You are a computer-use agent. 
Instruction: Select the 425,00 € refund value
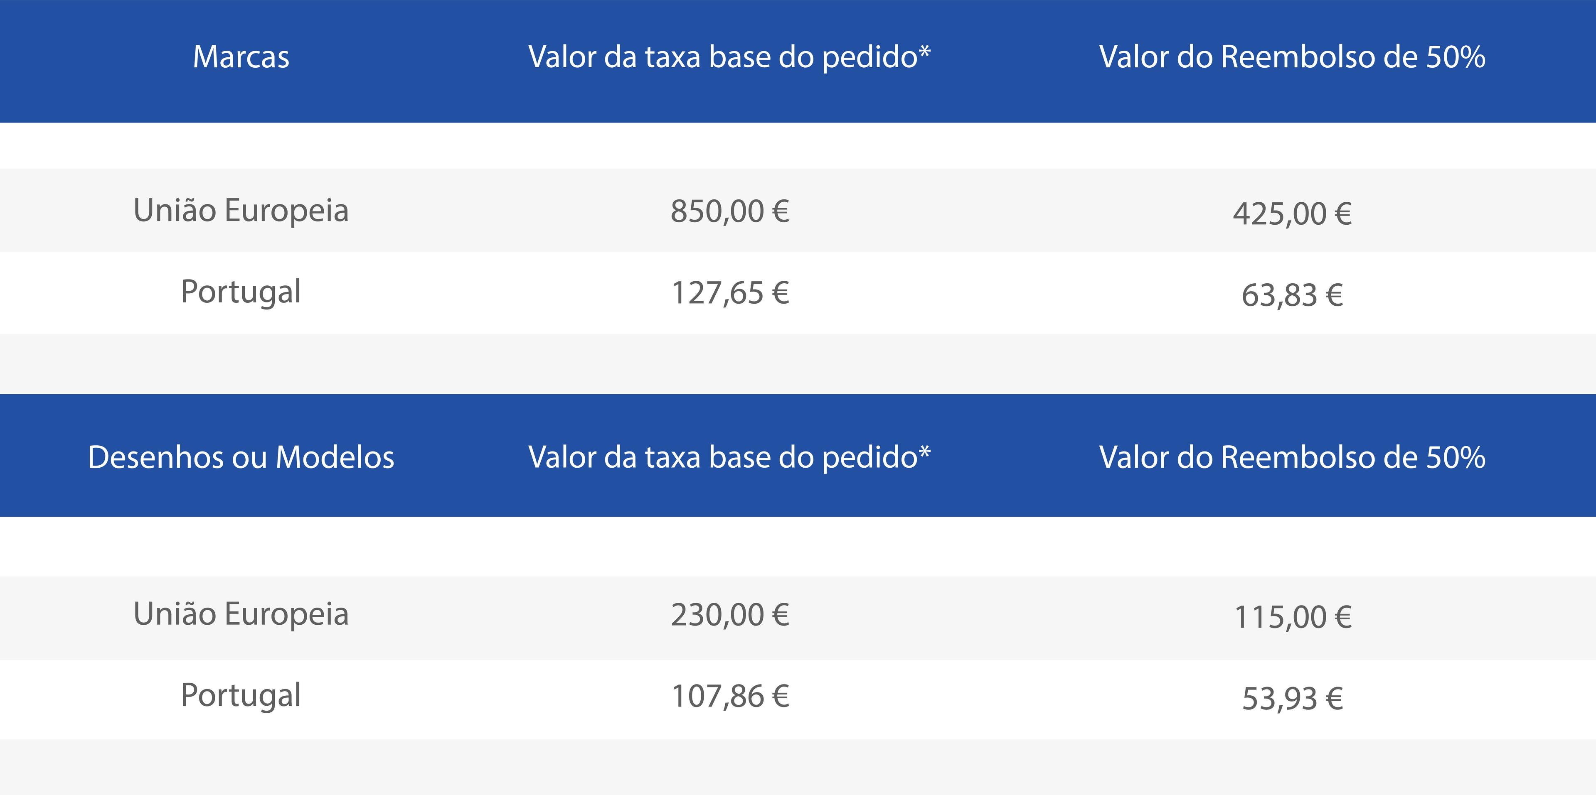click(1292, 213)
